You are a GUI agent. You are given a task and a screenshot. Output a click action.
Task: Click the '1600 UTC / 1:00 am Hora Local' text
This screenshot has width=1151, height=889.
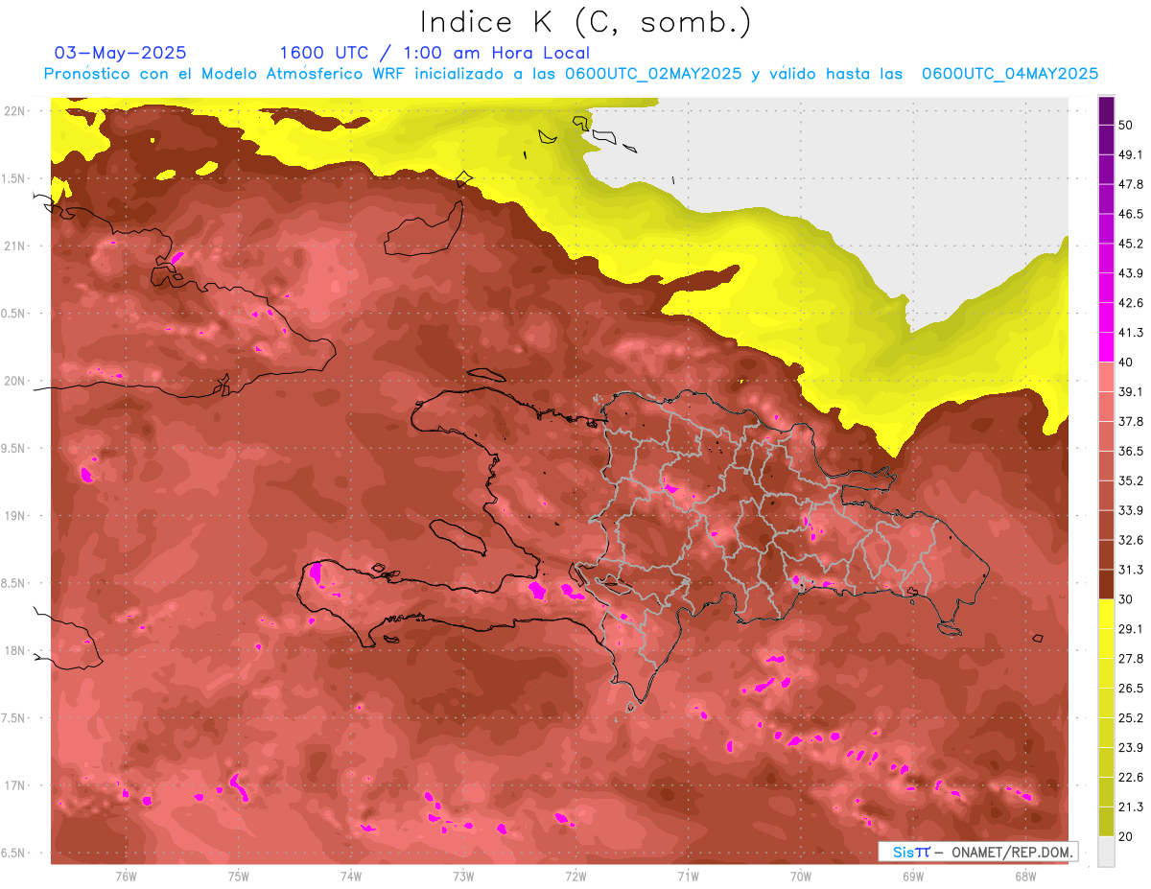(435, 53)
